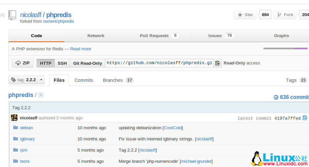Image resolution: width=309 pixels, height=167 pixels.
Task: Select Git Read-Only clone option
Action: coord(87,63)
